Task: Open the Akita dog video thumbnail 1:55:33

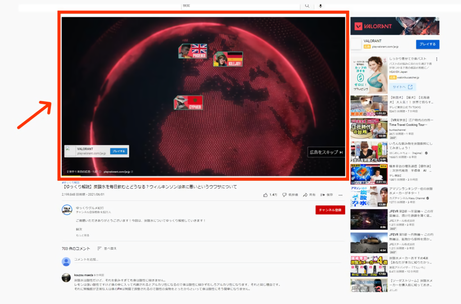Action: [369, 106]
